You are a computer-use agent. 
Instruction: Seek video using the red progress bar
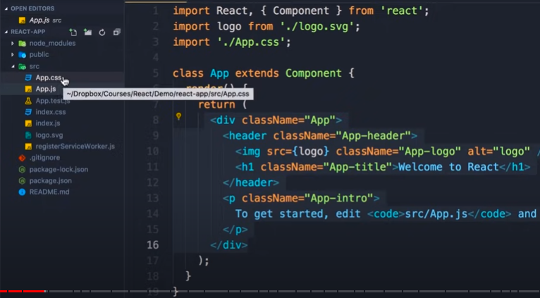[23, 292]
